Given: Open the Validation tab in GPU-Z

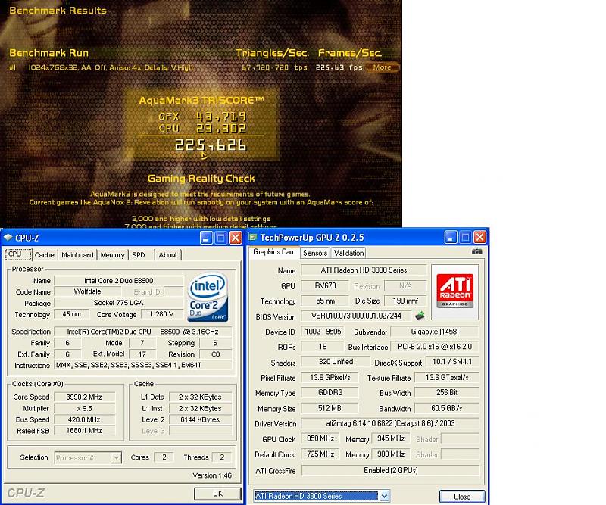Looking at the screenshot, I should (348, 253).
